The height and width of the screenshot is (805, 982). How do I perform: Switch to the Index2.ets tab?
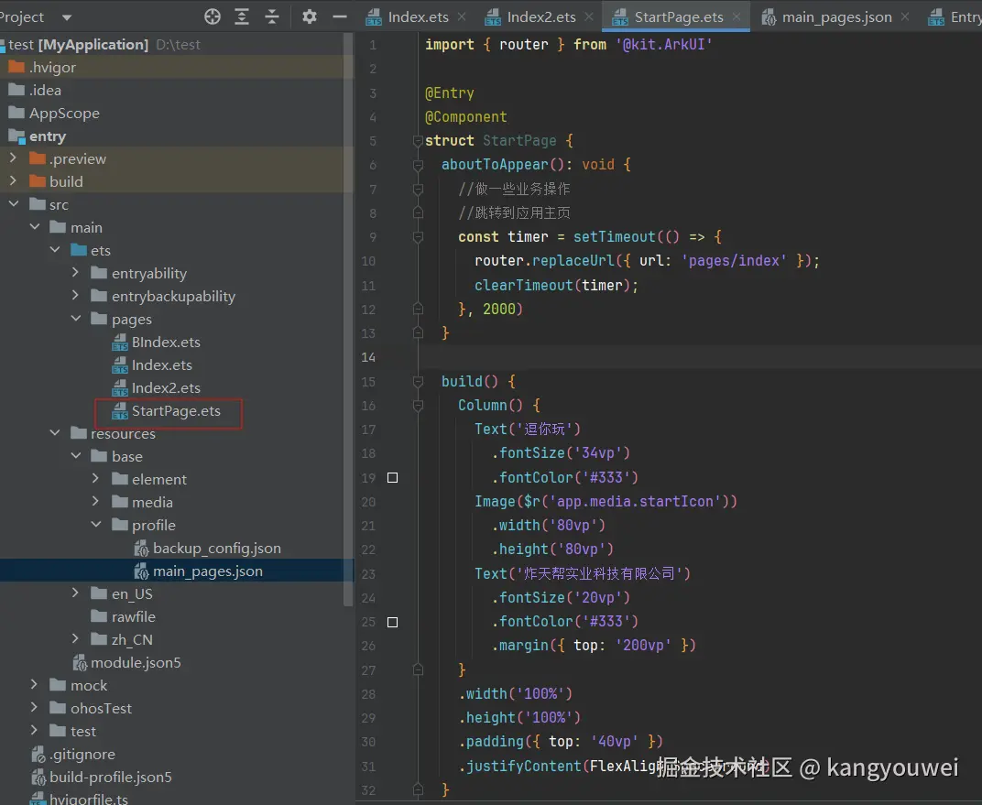tap(540, 17)
